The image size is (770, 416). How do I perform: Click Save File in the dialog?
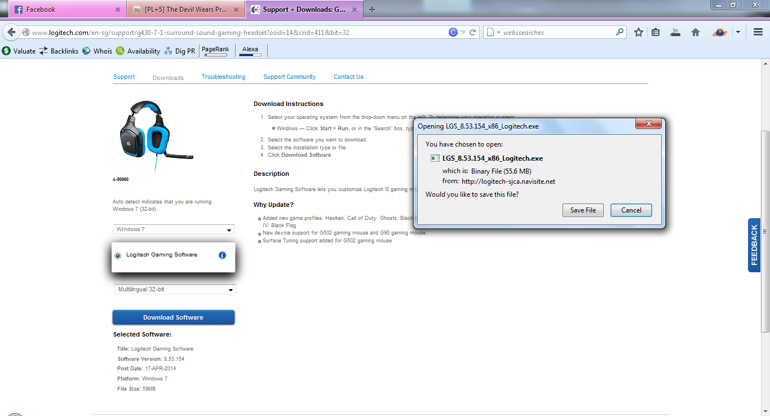(583, 210)
